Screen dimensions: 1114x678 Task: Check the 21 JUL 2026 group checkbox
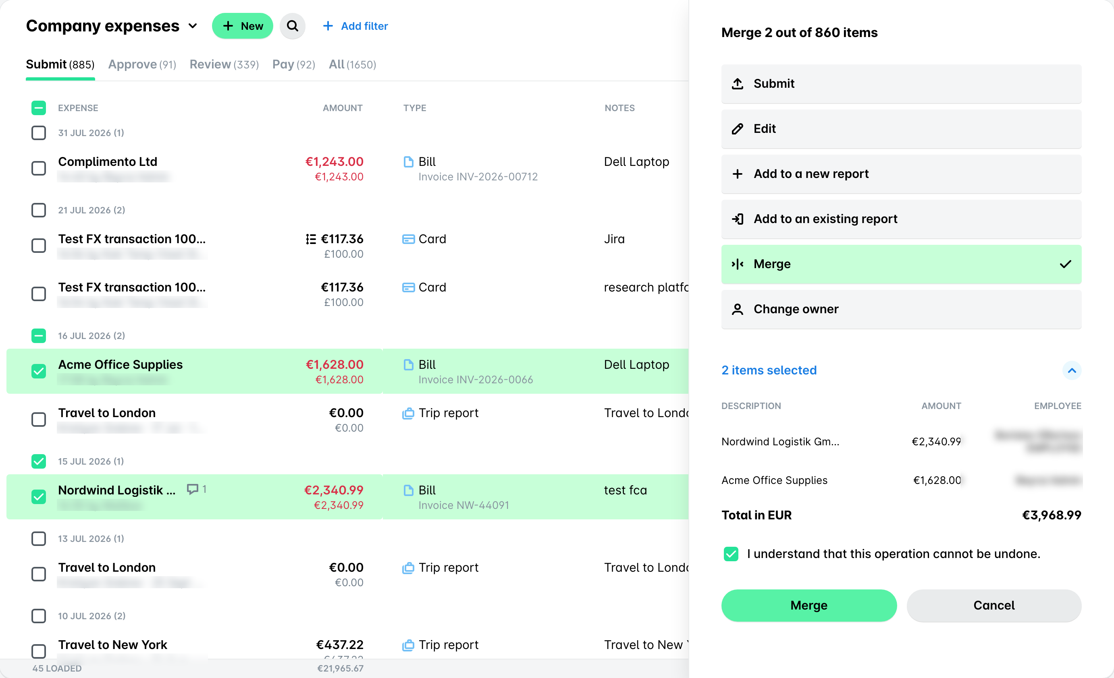pyautogui.click(x=38, y=210)
